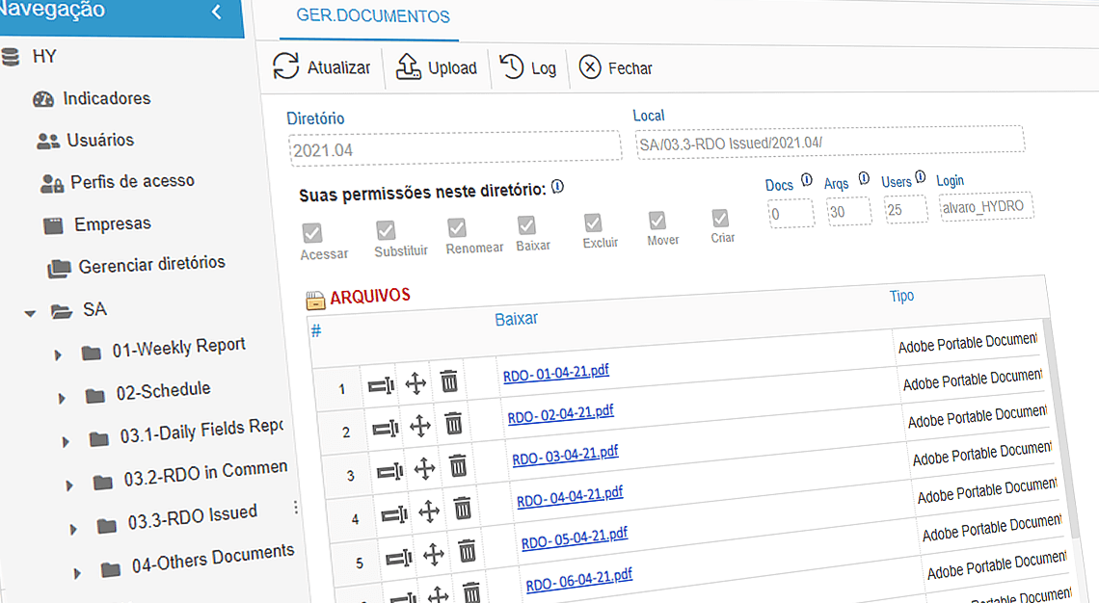Screen dimensions: 1099x603
Task: Click the move icon for RDO-02-04-21.pdf
Action: click(x=419, y=425)
